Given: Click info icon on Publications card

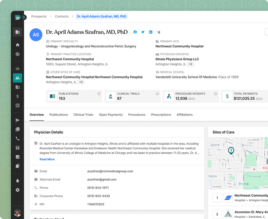Looking at the screenshot, I should tap(99, 94).
